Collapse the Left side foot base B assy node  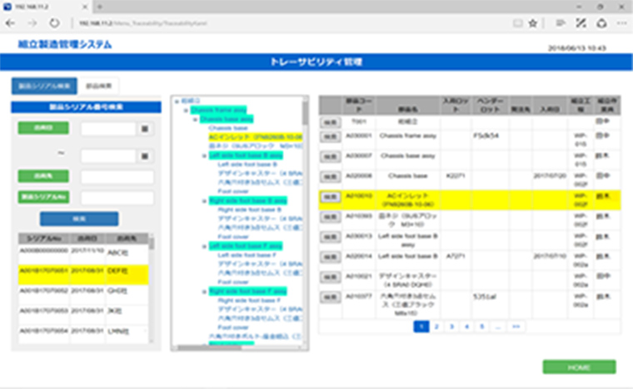204,155
